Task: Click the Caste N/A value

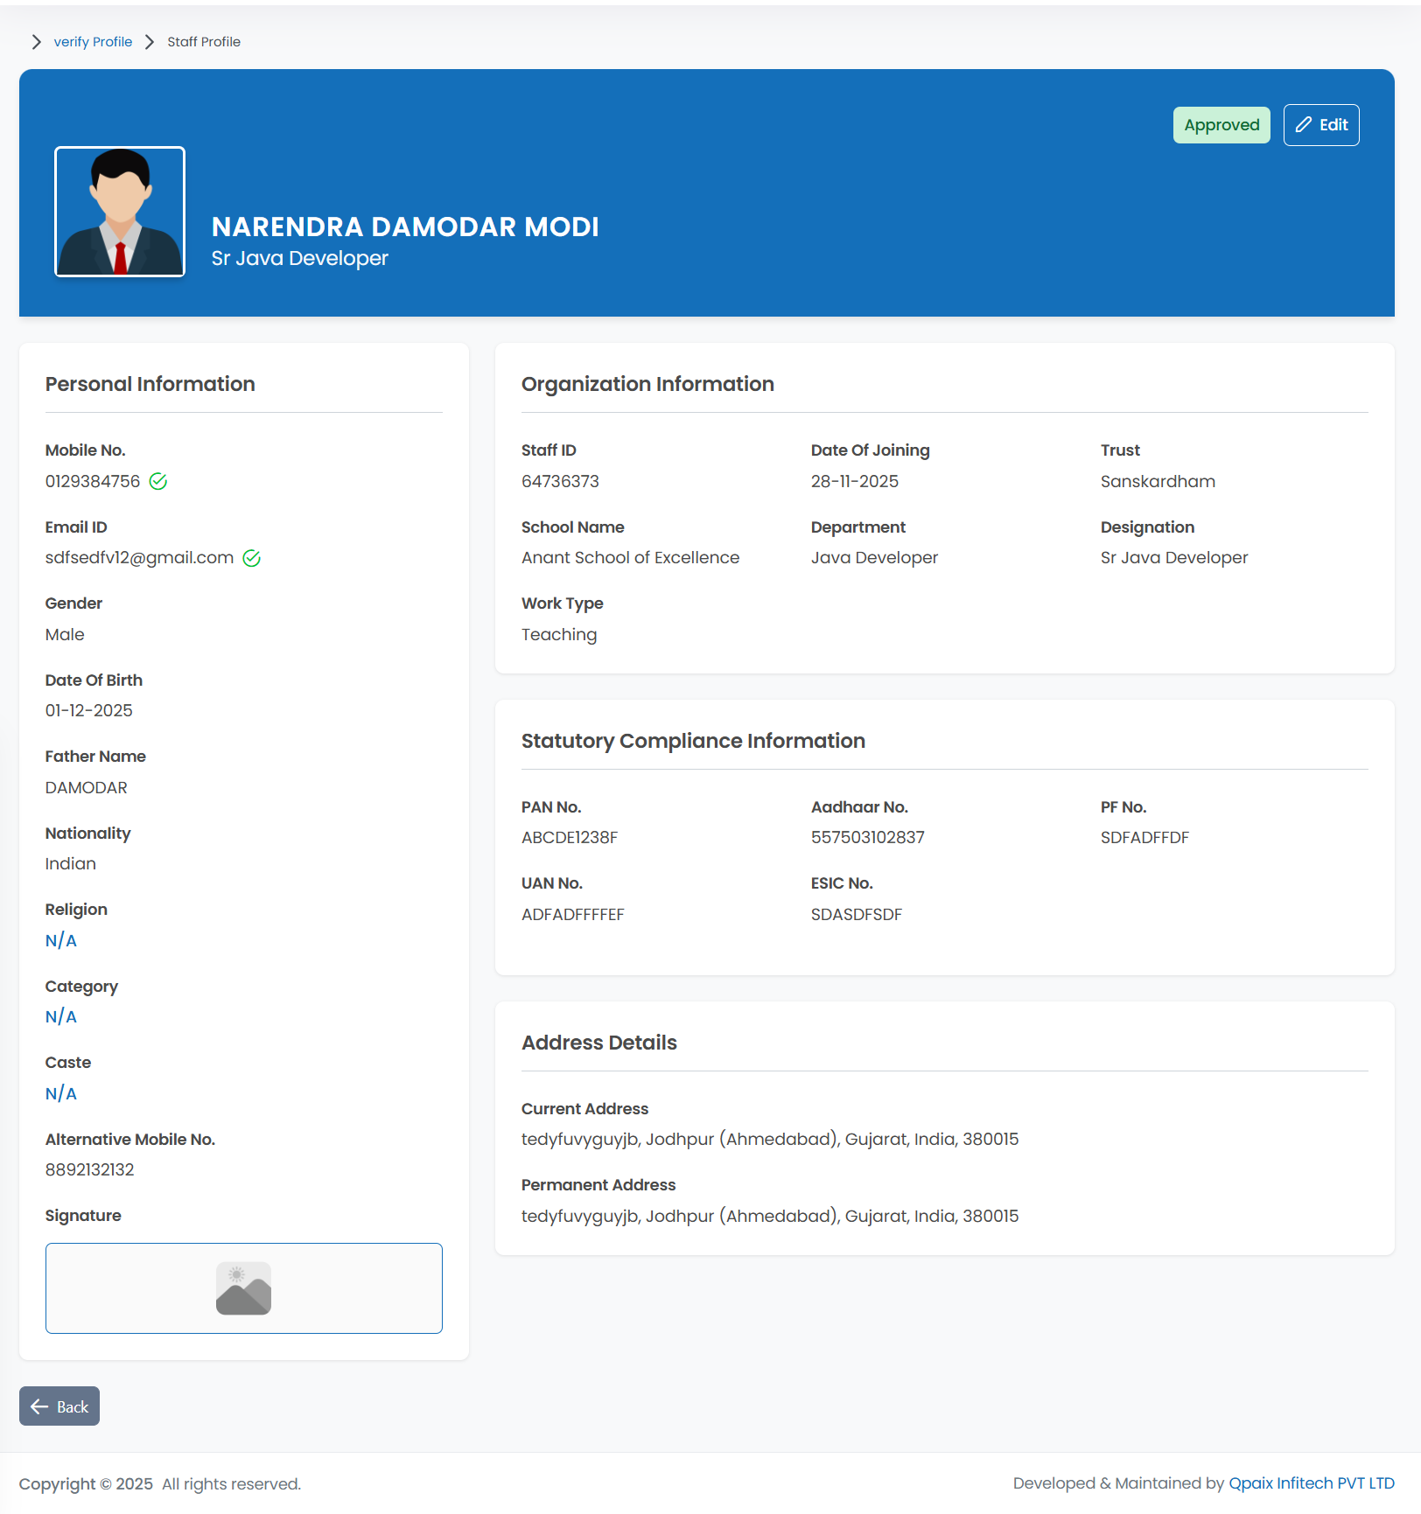Action: 61,1093
